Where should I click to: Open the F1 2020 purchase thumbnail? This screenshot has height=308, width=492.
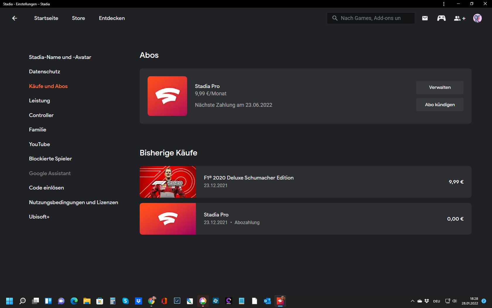pos(167,182)
